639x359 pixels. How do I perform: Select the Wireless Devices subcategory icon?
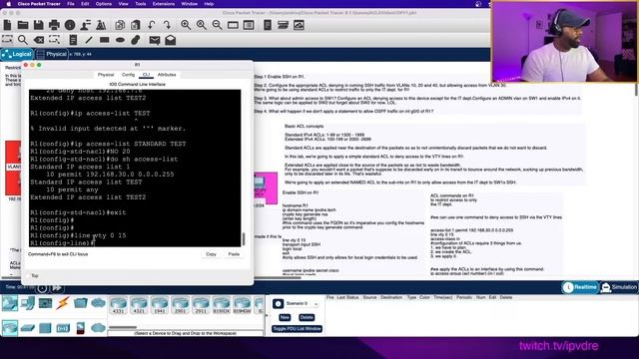coord(63,328)
